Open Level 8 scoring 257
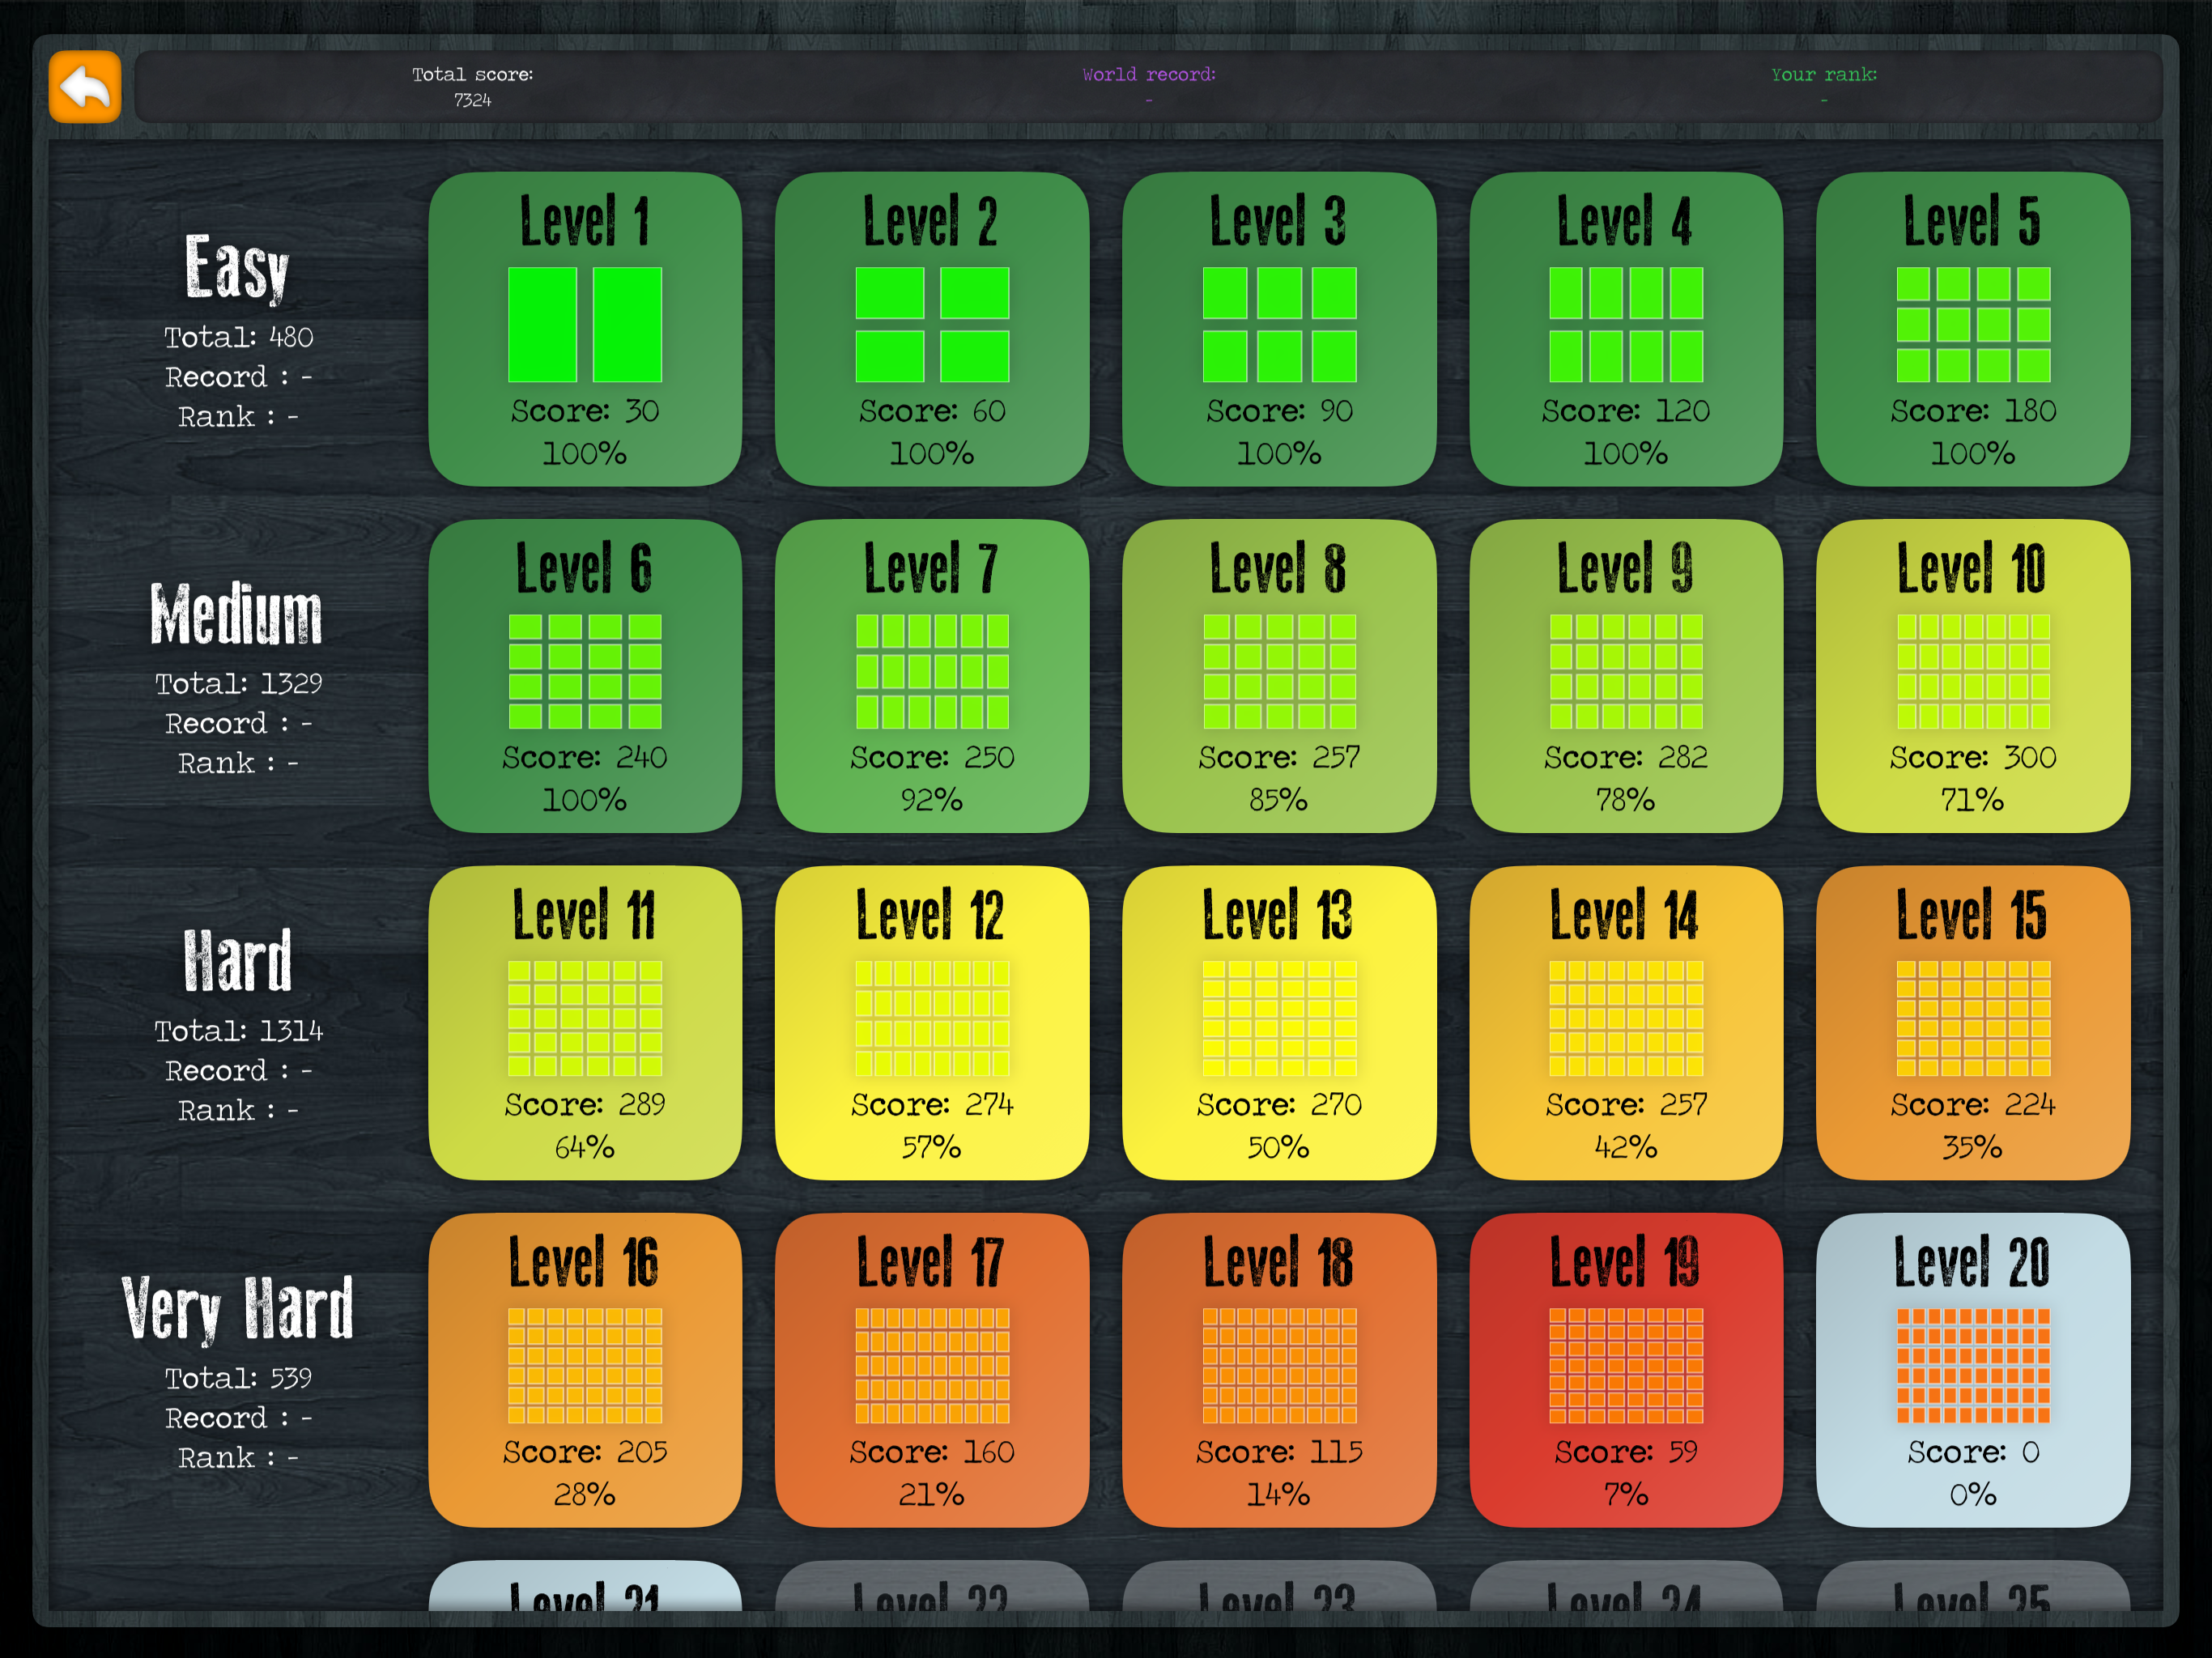Viewport: 2212px width, 1658px height. (1278, 676)
